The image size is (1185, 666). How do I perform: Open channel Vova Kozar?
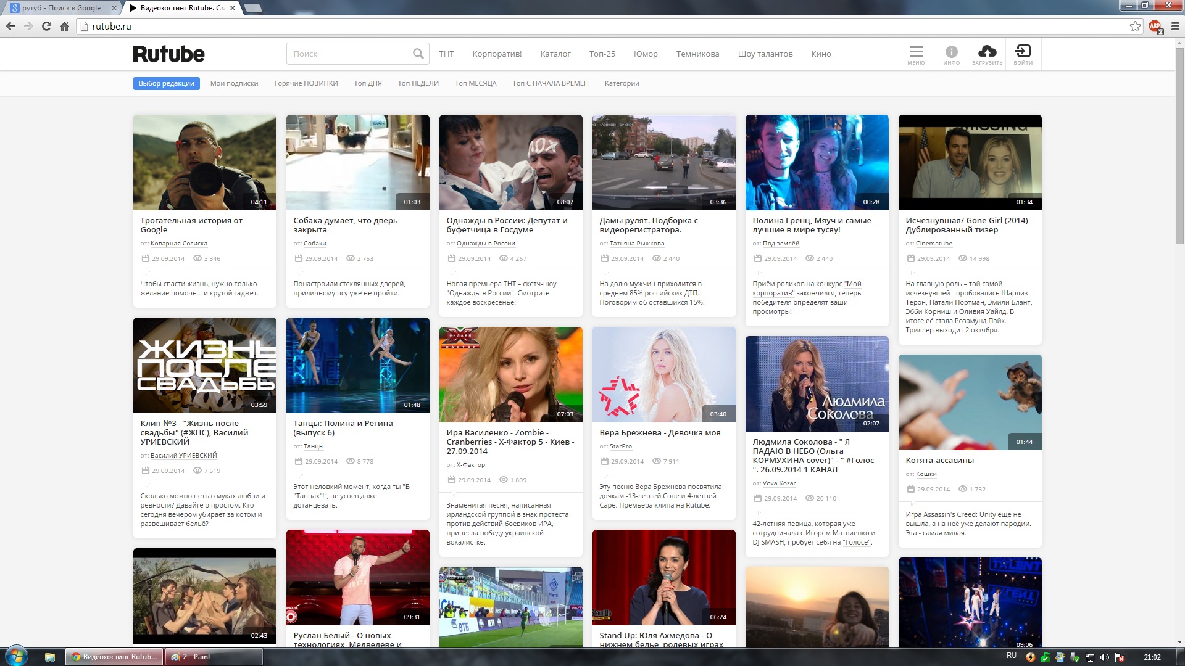tap(779, 483)
